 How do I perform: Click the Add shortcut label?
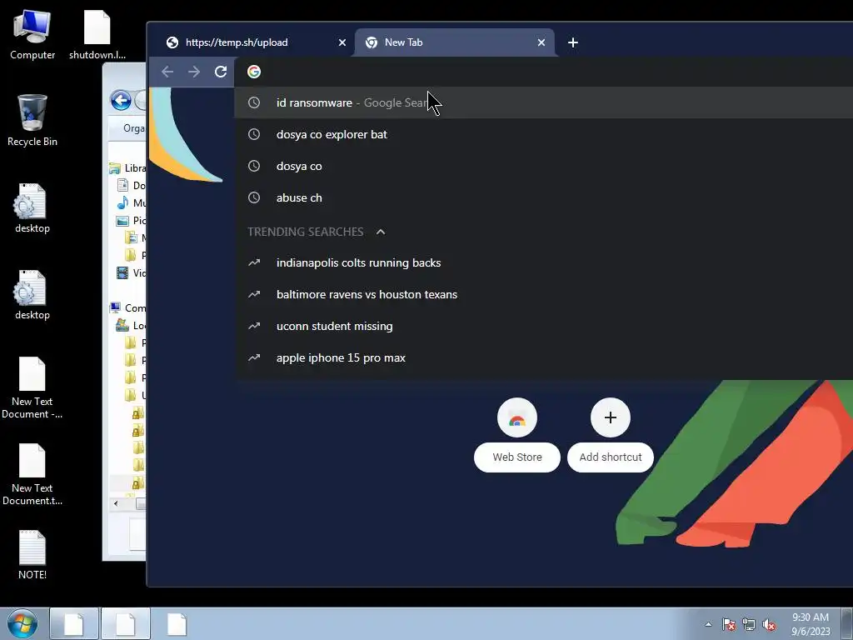[611, 457]
